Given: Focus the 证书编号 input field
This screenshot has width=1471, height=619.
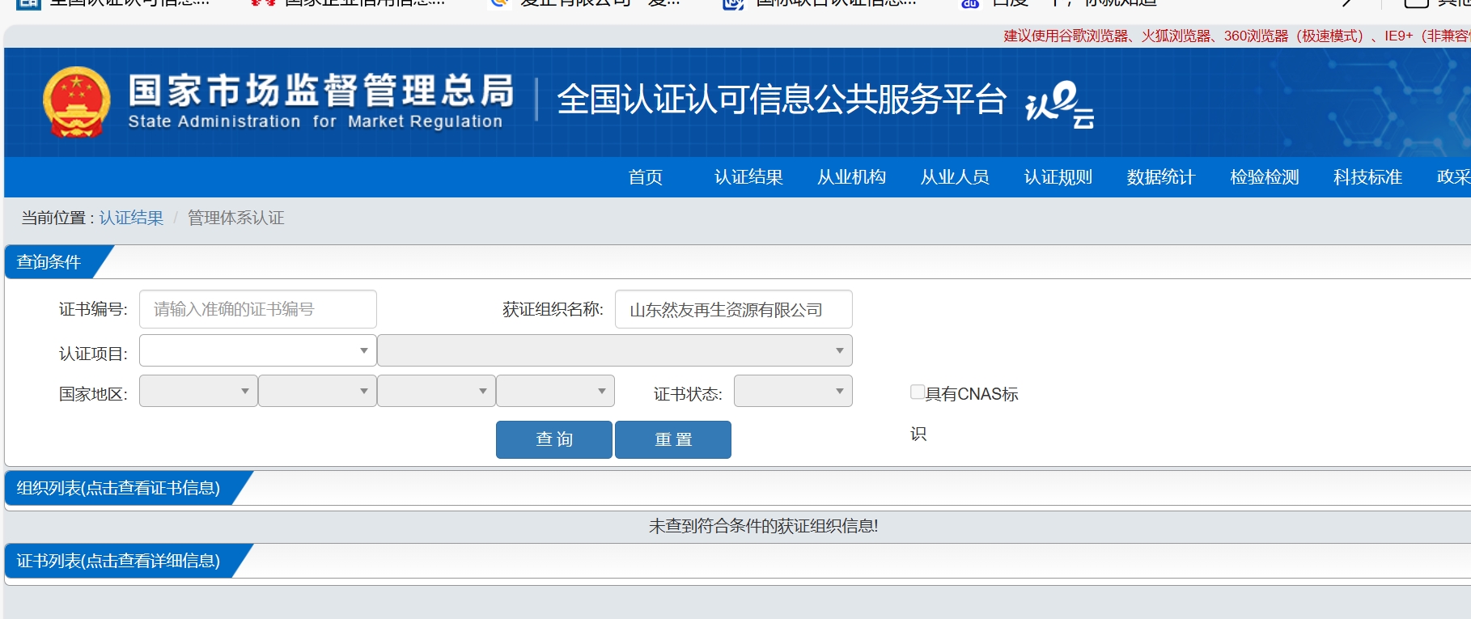Looking at the screenshot, I should pos(257,309).
